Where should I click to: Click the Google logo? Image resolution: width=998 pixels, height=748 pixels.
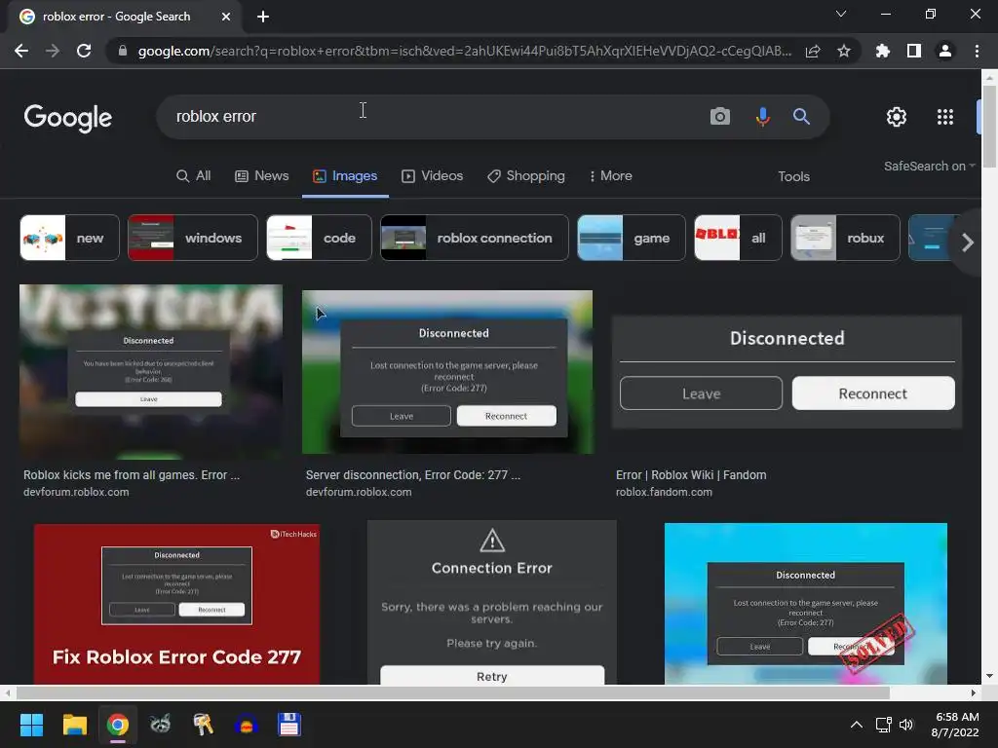click(x=67, y=118)
